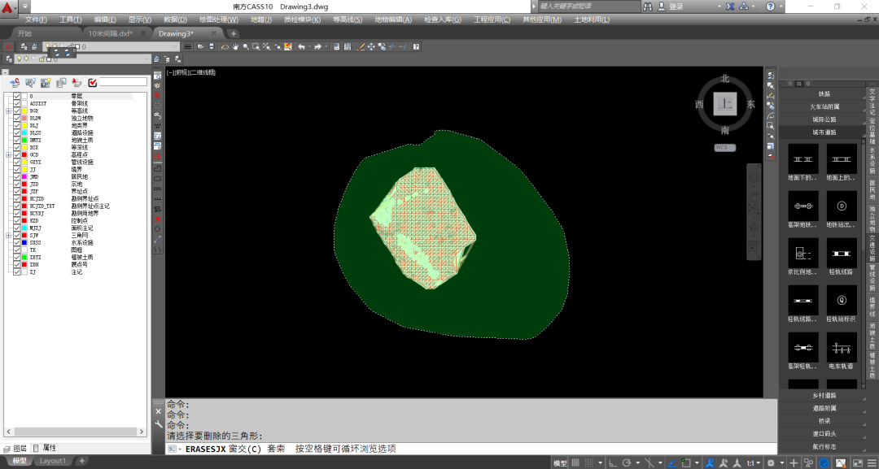
Task: Click the undo arrow in the toolbar
Action: pos(301,47)
